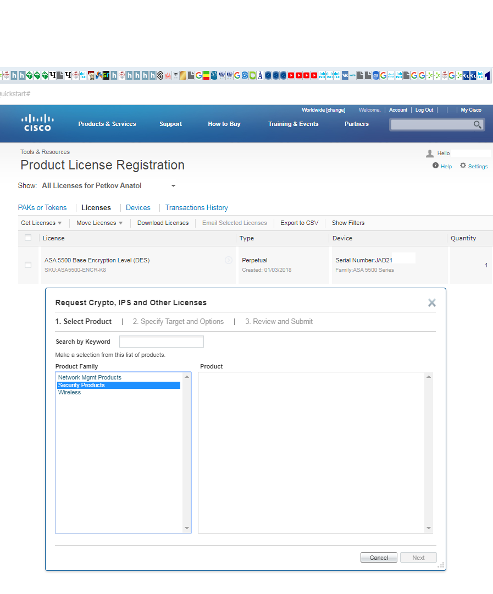Click the user profile avatar icon
This screenshot has width=493, height=594.
click(430, 153)
